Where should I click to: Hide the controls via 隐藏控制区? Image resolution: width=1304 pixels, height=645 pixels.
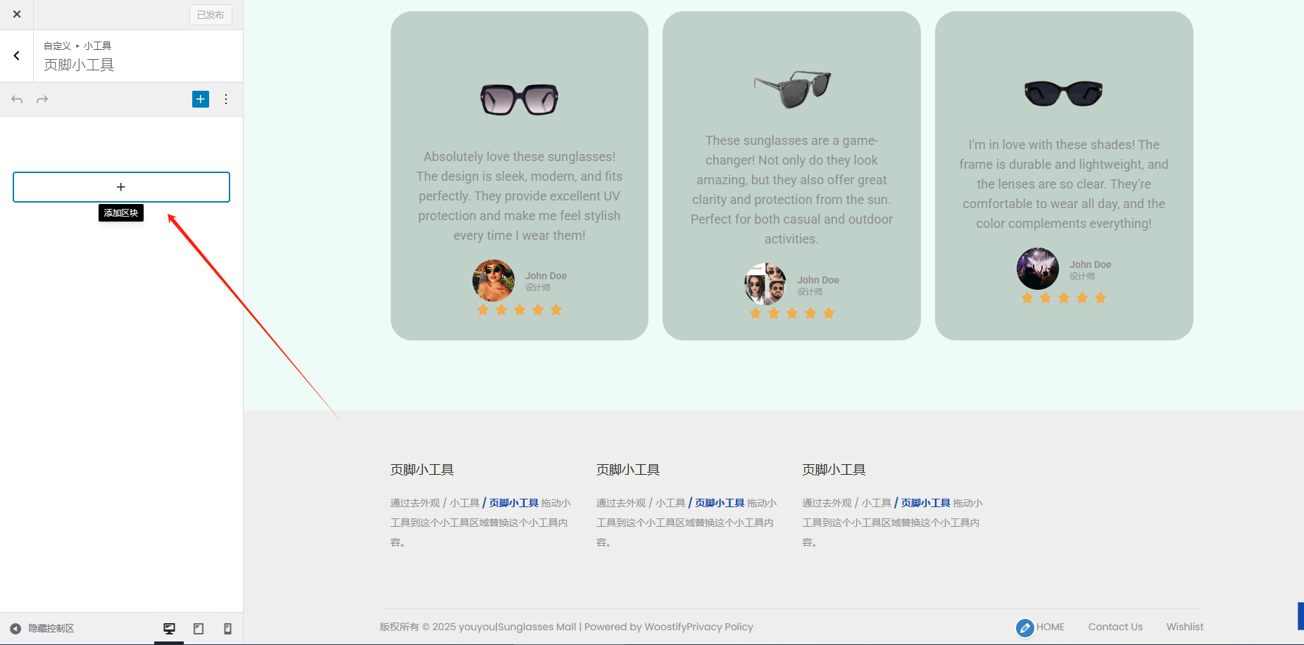[x=42, y=628]
